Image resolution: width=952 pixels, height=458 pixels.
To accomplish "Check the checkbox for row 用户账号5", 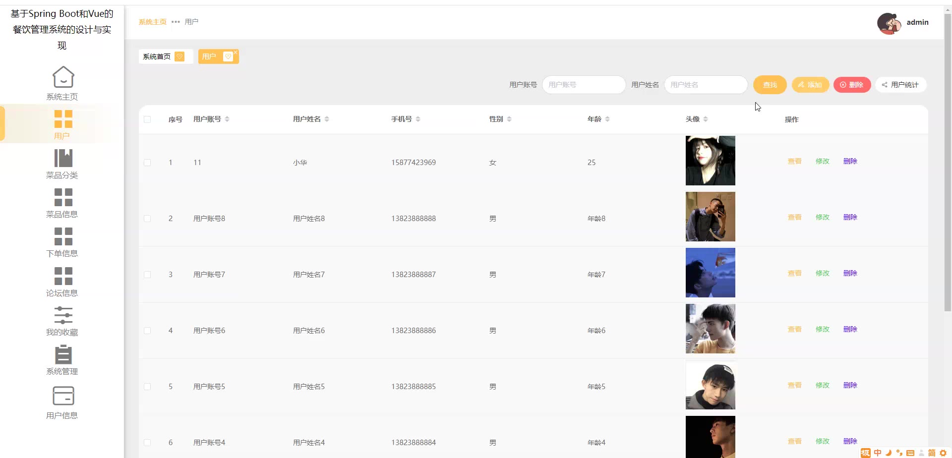I will (x=147, y=387).
